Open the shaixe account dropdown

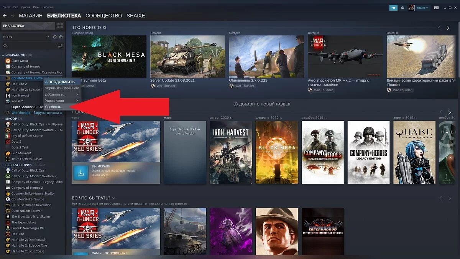point(423,7)
